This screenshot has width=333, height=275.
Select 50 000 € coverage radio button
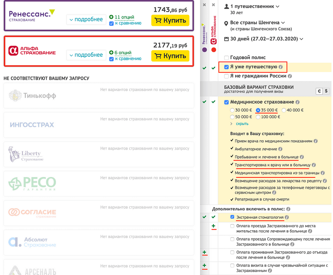click(x=232, y=117)
